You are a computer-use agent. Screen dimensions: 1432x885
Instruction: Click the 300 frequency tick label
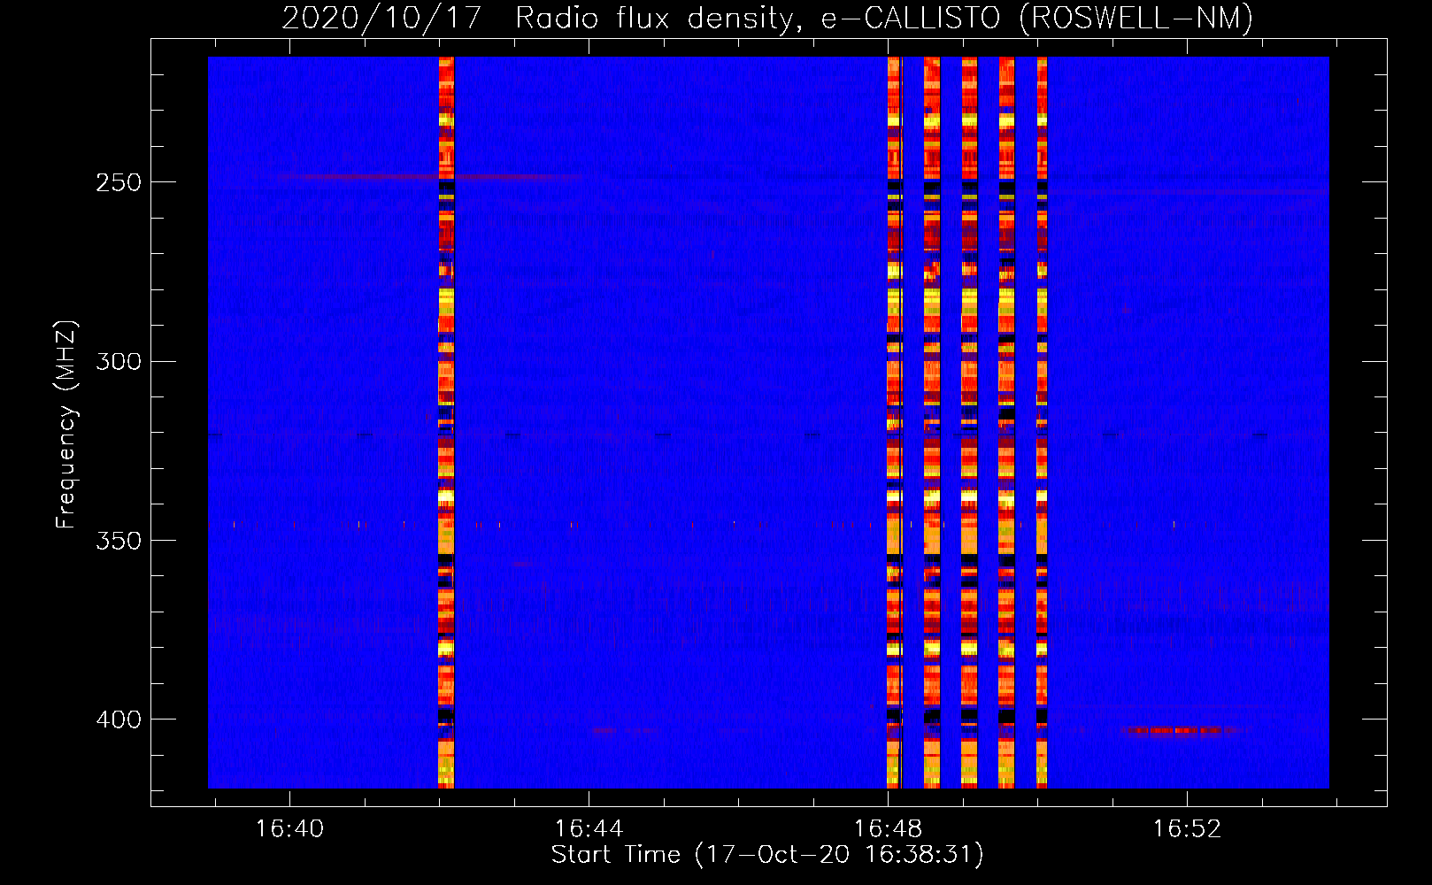[119, 362]
